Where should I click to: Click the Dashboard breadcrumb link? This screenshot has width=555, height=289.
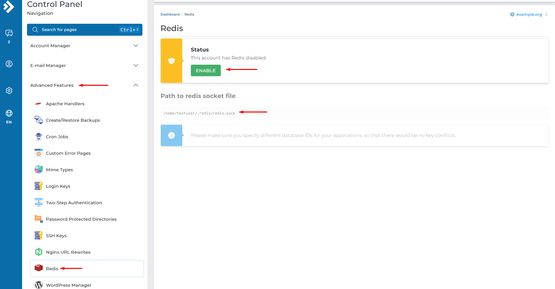(x=170, y=15)
